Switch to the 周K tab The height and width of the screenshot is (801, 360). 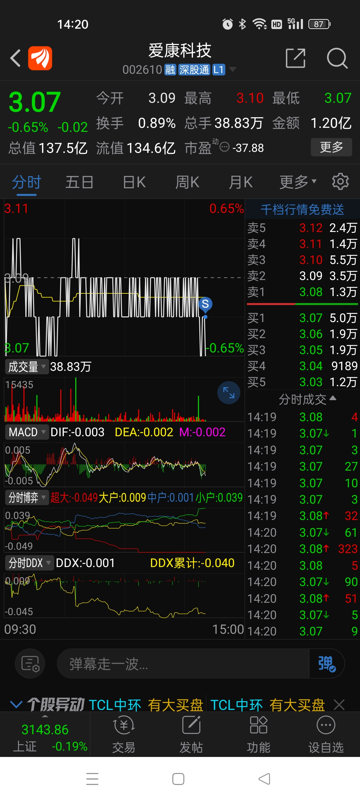point(187,182)
